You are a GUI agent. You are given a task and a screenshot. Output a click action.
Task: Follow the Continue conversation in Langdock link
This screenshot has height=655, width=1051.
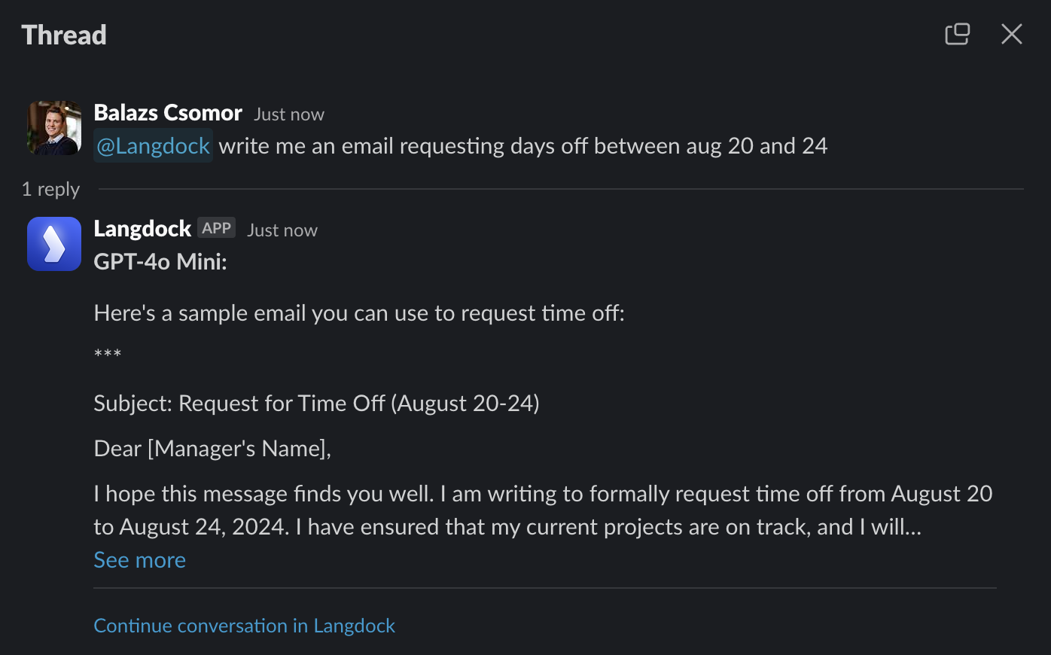click(x=244, y=626)
